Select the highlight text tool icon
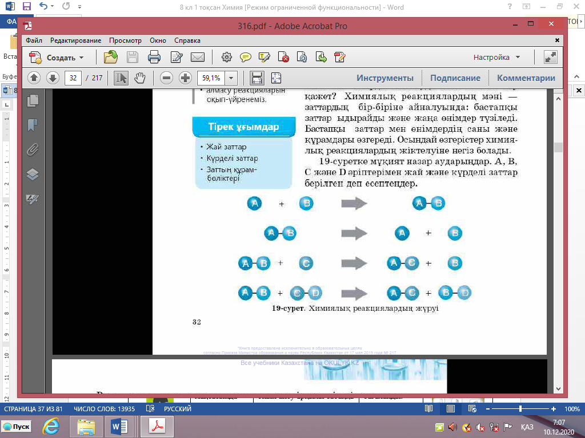Image resolution: width=585 pixels, height=438 pixels. [264, 58]
